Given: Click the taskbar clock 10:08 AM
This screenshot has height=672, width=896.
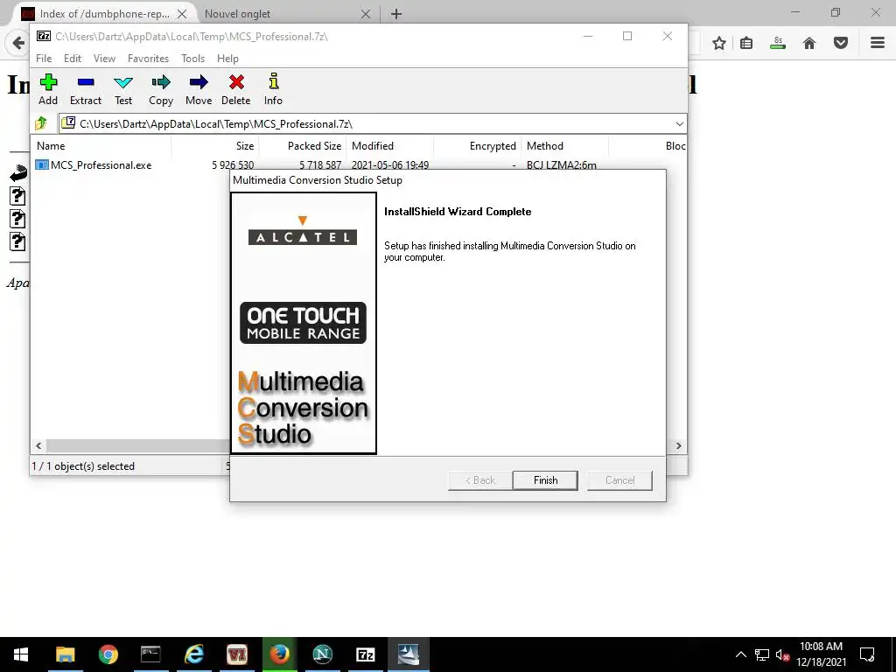Looking at the screenshot, I should [821, 647].
